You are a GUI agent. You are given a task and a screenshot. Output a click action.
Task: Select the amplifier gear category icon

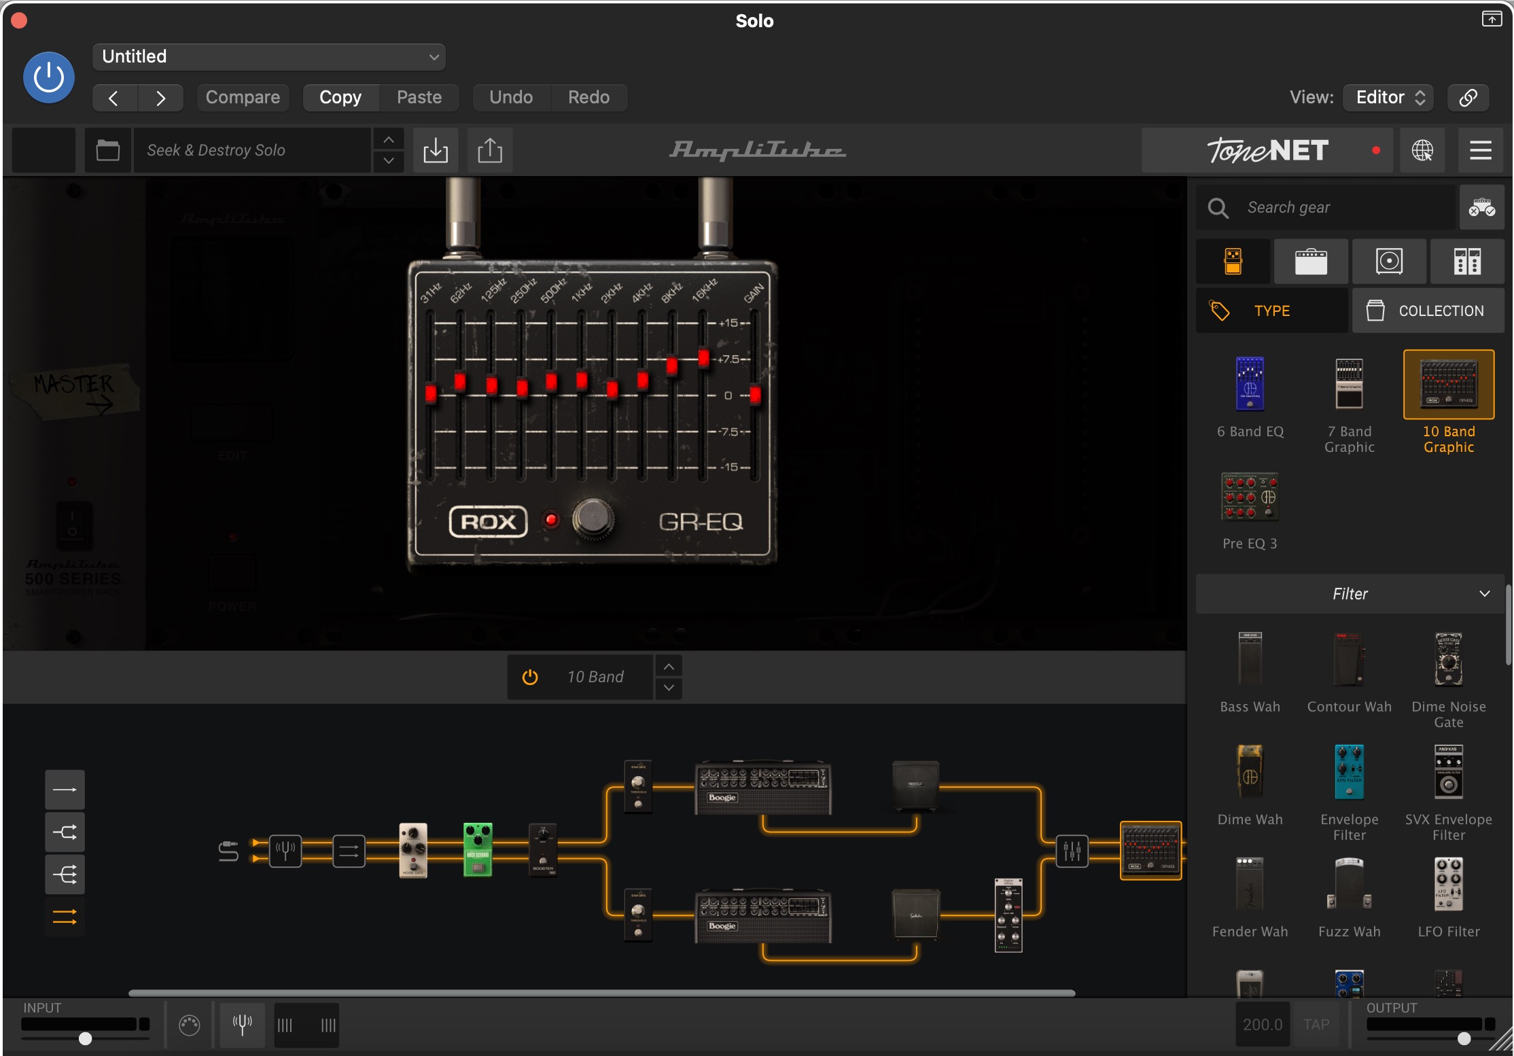click(x=1310, y=261)
